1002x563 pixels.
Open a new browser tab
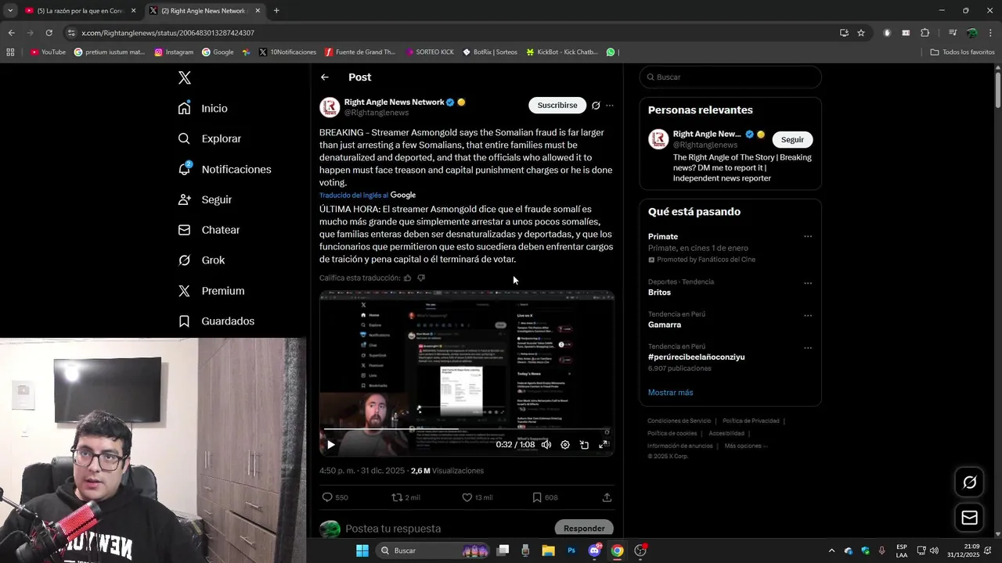[x=276, y=11]
